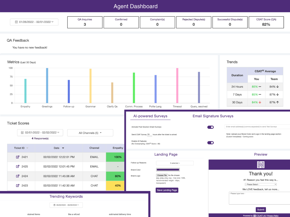
Task: Click the Choose File button for Brand Logo
Action: click(162, 175)
